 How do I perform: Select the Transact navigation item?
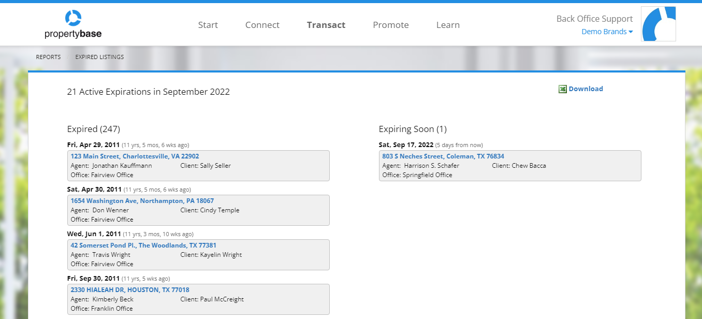(x=326, y=24)
